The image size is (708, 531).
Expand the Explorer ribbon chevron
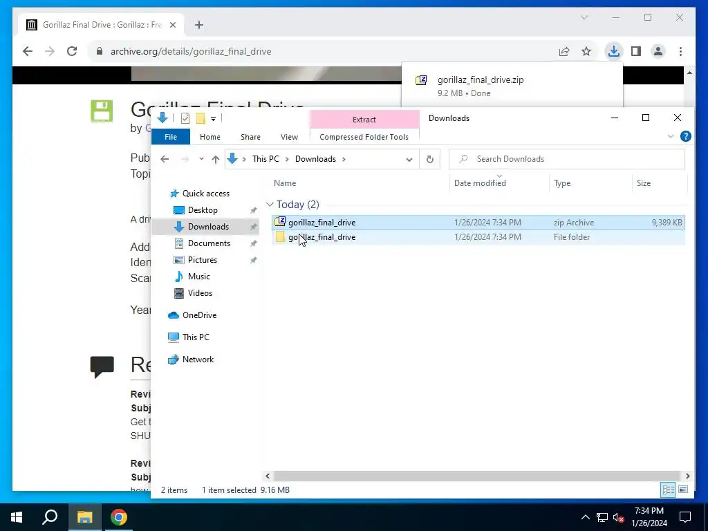click(x=671, y=136)
